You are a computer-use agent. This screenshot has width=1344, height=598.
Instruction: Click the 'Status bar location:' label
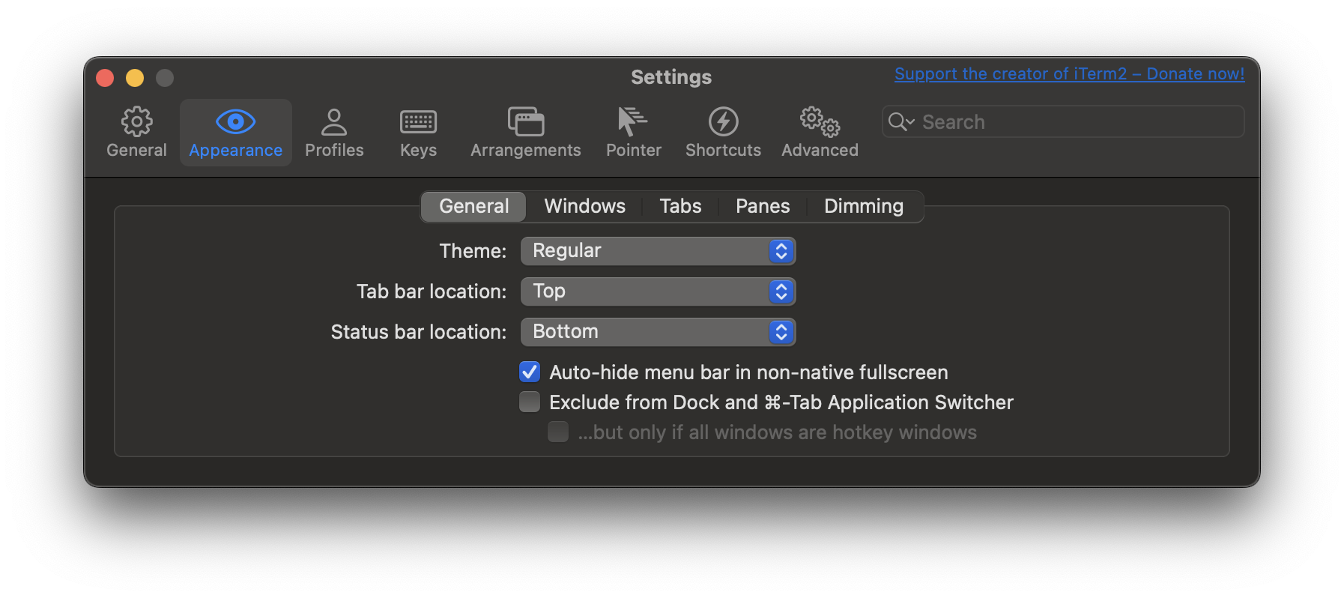coord(419,332)
